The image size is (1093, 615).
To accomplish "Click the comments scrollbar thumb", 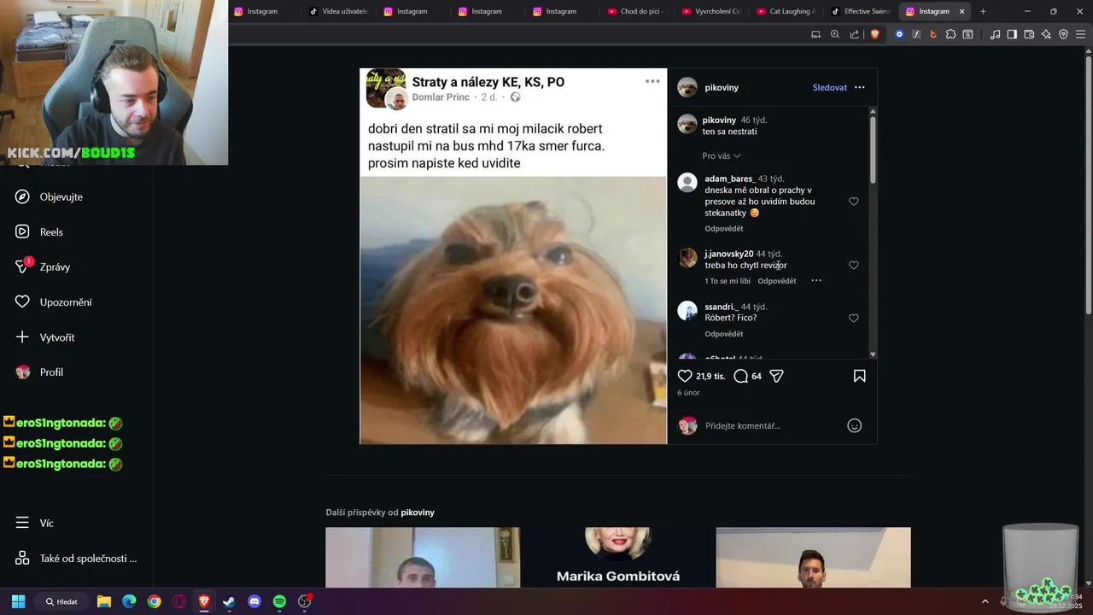I will tap(873, 149).
